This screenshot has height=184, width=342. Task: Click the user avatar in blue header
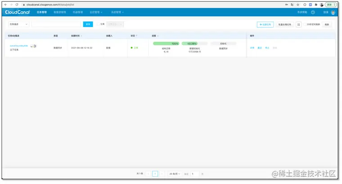pos(333,12)
